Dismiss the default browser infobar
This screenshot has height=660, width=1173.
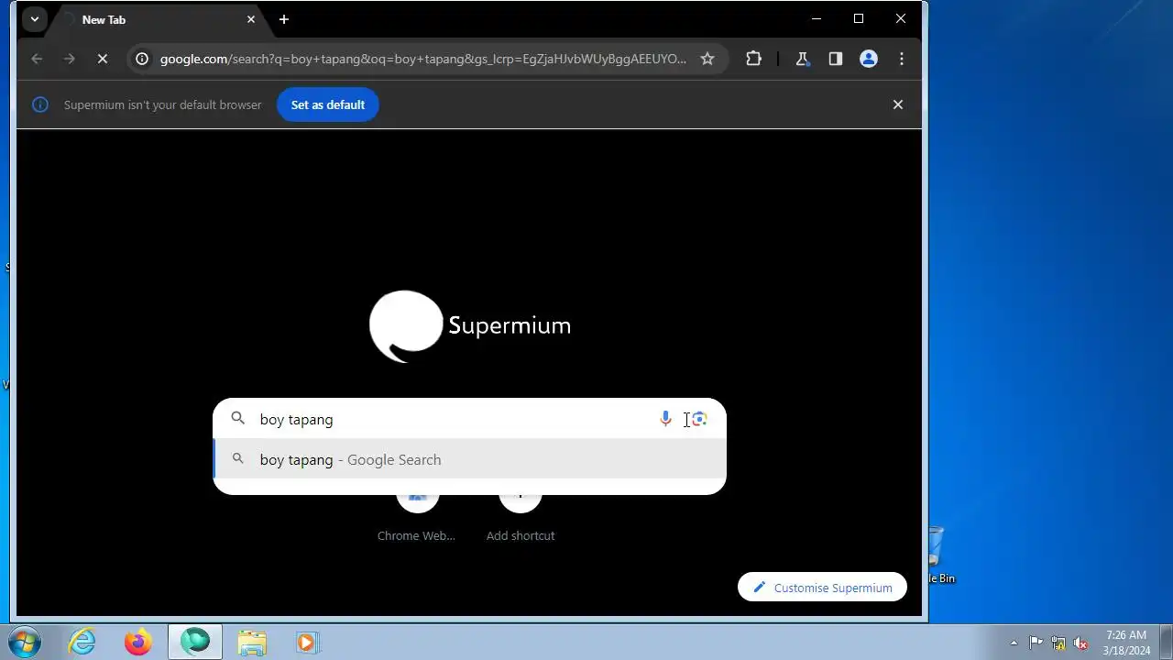coord(898,104)
